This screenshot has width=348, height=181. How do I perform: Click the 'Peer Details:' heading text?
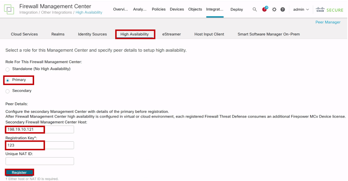coord(17,104)
